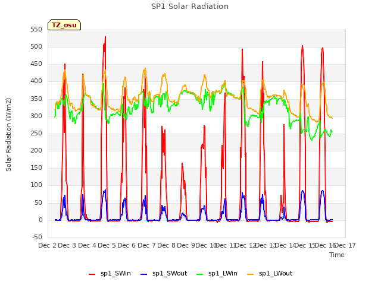The height and width of the screenshot is (285, 381).
Task: Click the orange sp1_LWout legend swatch
Action: 250,274
